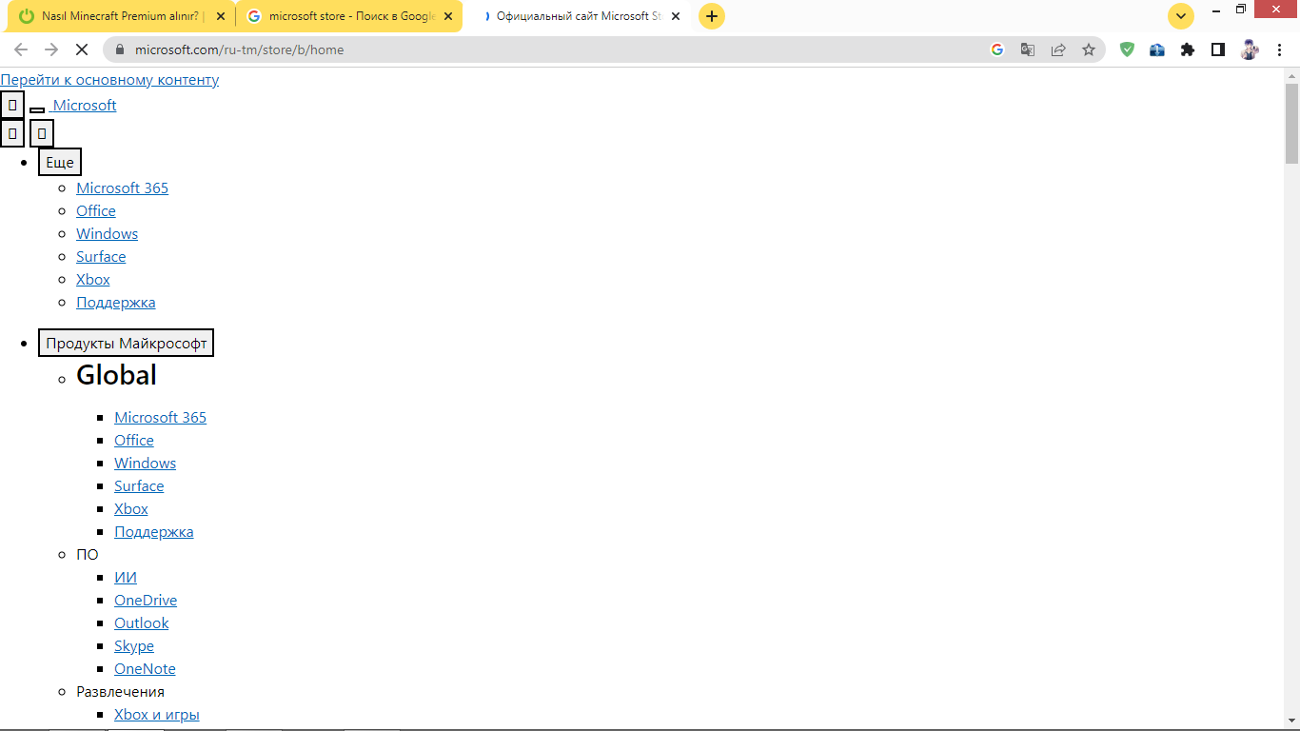The width and height of the screenshot is (1300, 731).
Task: Close the microsoft store Google search tab
Action: coord(448,16)
